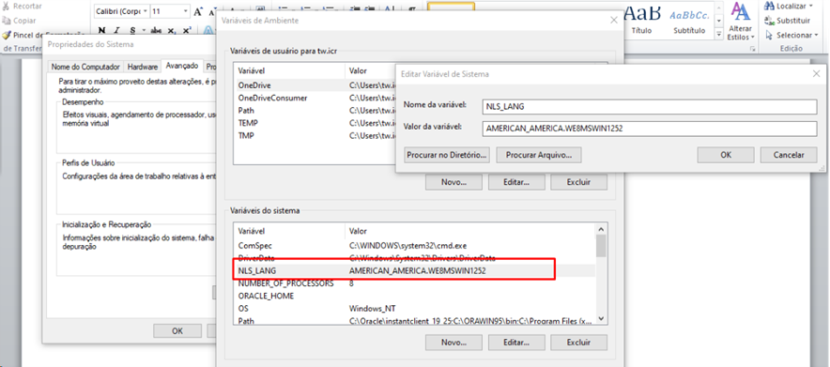The height and width of the screenshot is (367, 830).
Task: Open Localizar dropdown arrow
Action: pyautogui.click(x=811, y=7)
